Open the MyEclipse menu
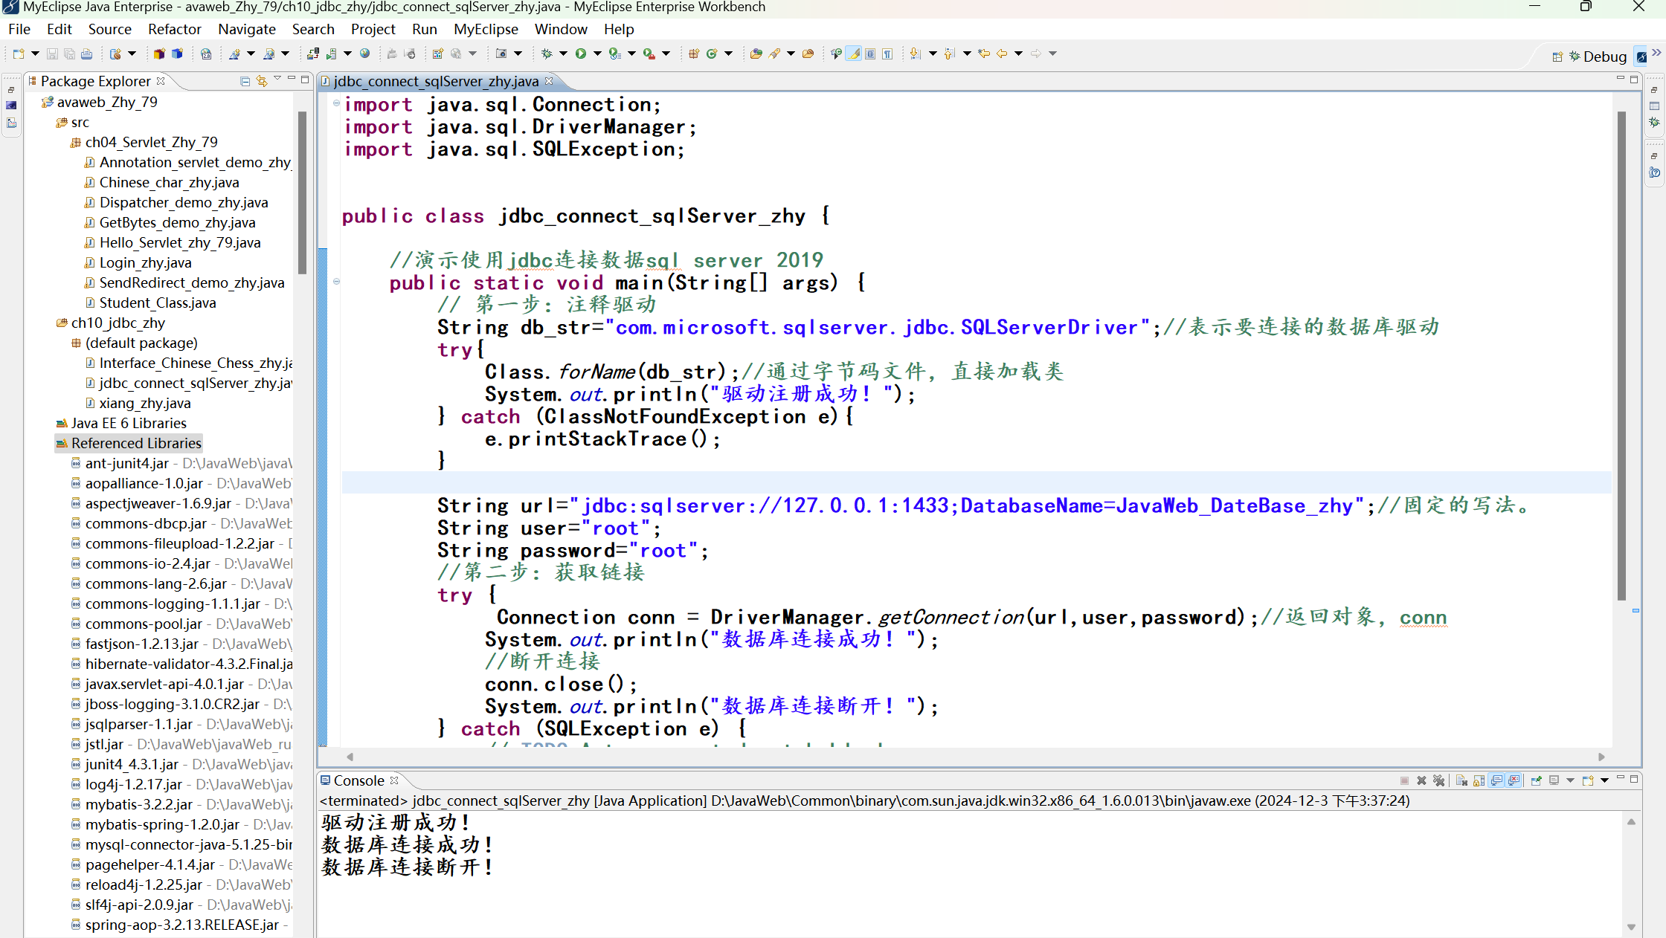The height and width of the screenshot is (938, 1666). click(x=486, y=29)
